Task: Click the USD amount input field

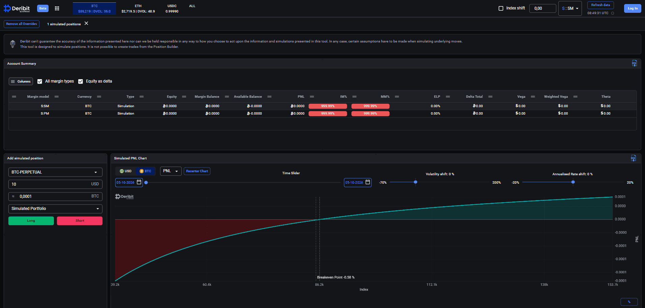Action: point(55,184)
